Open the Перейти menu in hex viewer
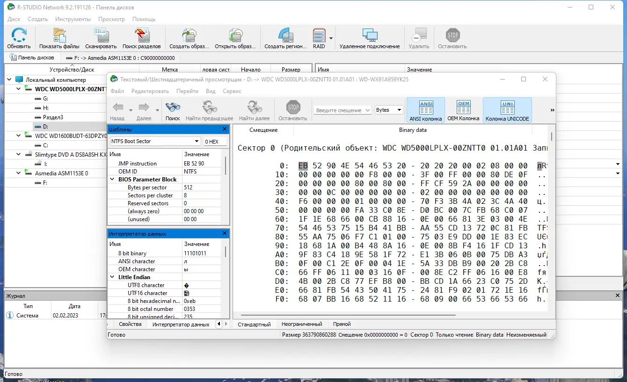Screen dimensions: 627x382 187,91
